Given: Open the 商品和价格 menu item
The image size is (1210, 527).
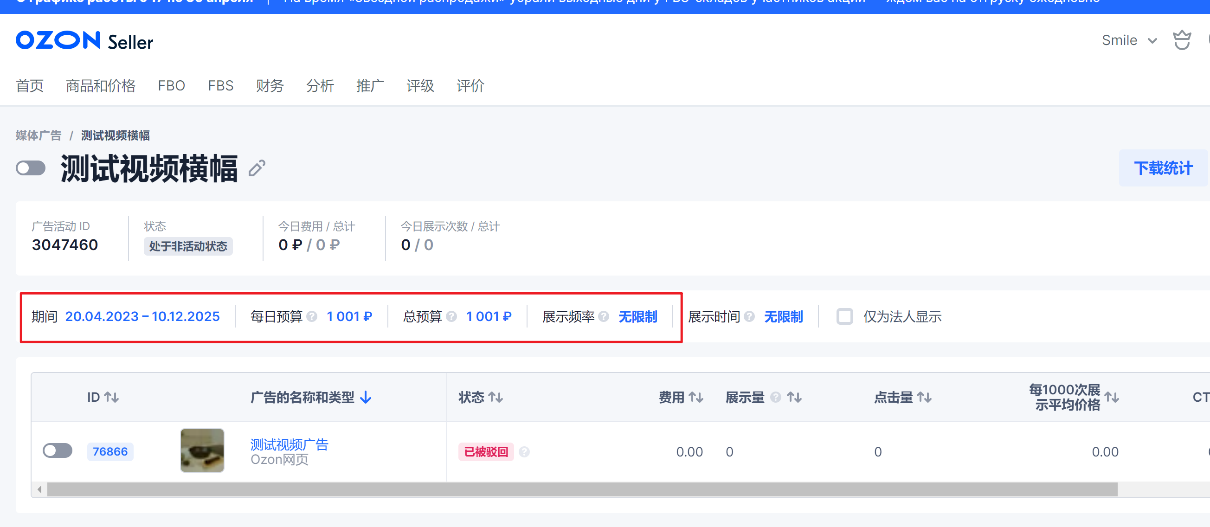Looking at the screenshot, I should click(x=101, y=85).
